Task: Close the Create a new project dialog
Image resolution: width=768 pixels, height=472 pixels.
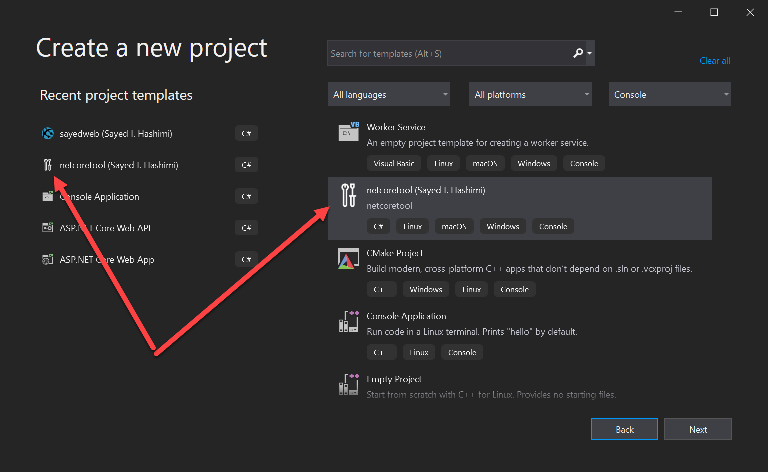Action: (750, 12)
